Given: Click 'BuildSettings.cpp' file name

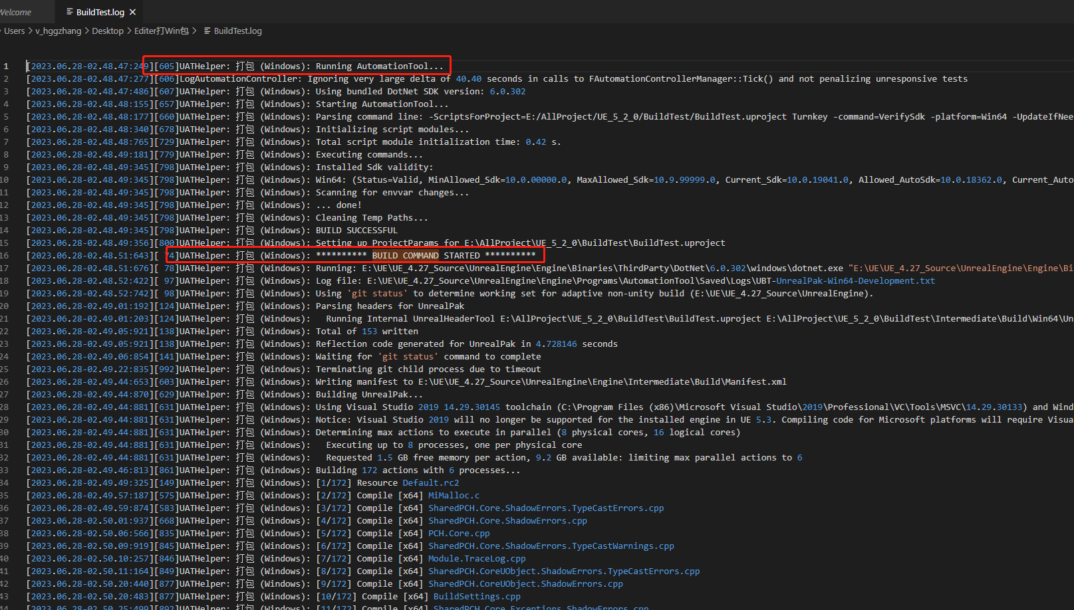Looking at the screenshot, I should 477,597.
